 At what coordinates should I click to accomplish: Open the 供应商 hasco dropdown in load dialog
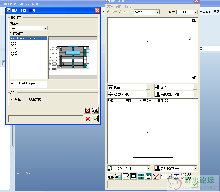pyautogui.click(x=46, y=28)
